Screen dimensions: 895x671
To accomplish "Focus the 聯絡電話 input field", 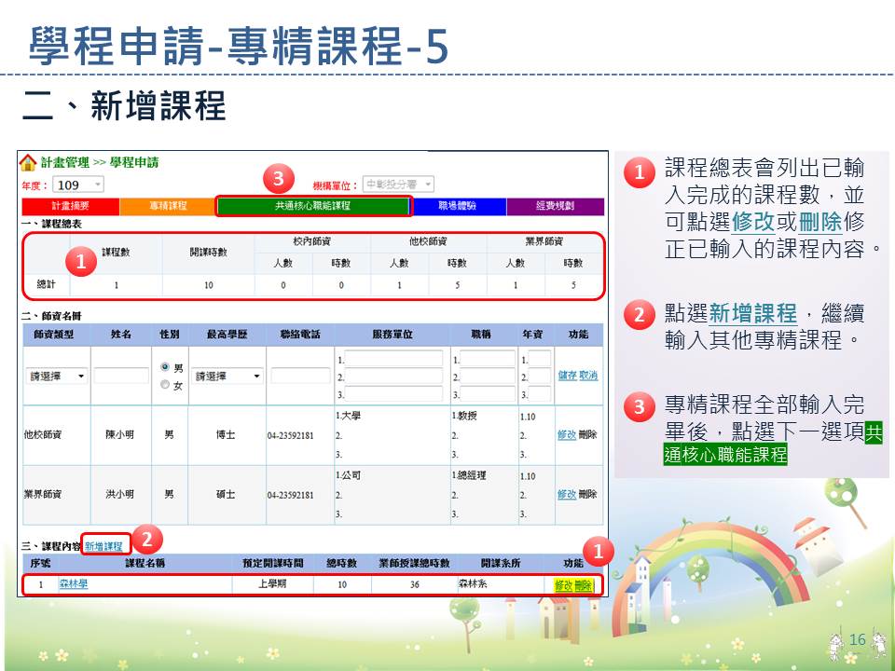I will [300, 377].
